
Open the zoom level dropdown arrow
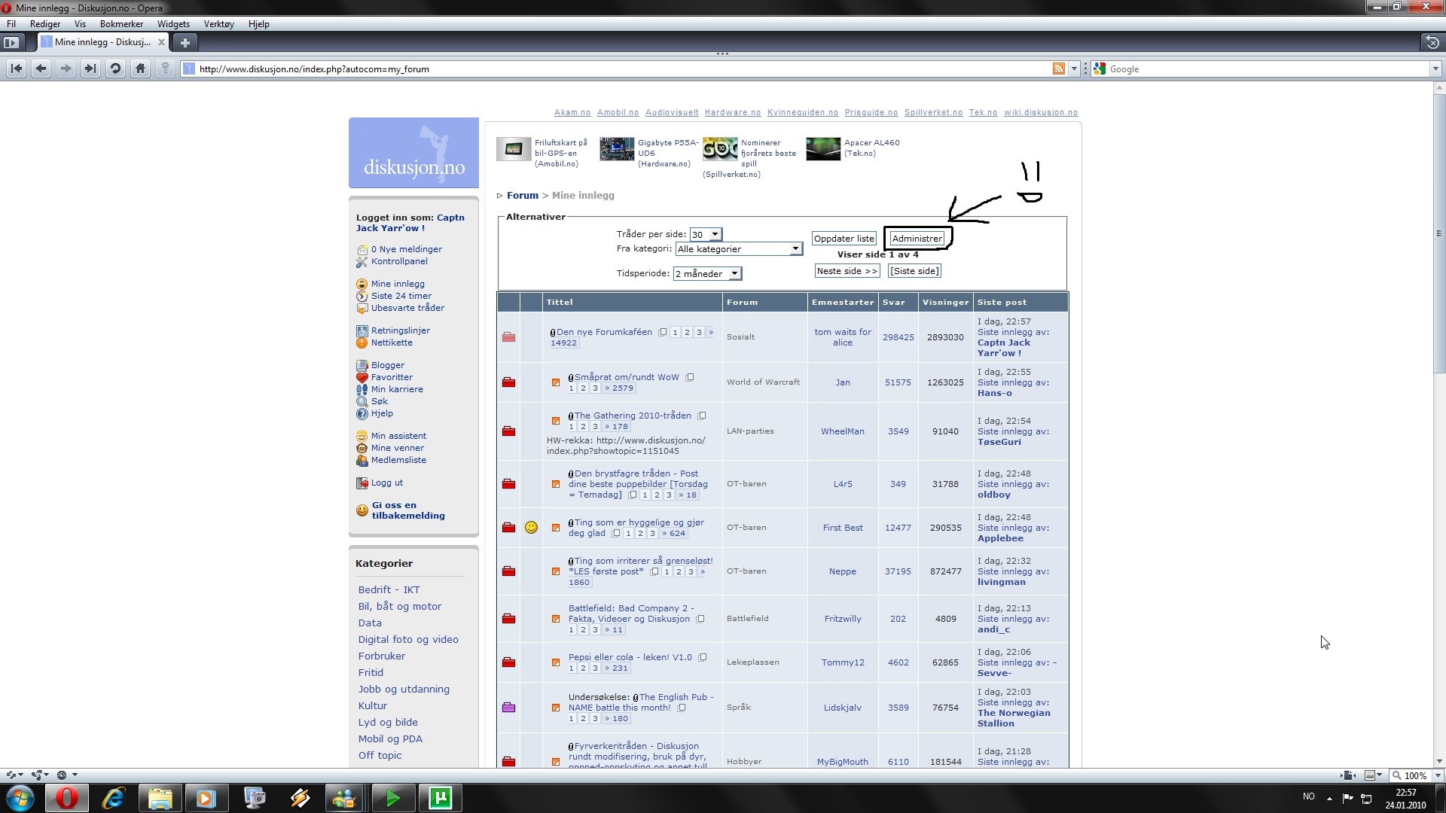(x=1438, y=775)
